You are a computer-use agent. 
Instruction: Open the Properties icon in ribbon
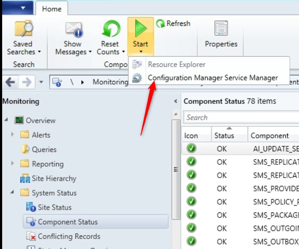point(221,28)
